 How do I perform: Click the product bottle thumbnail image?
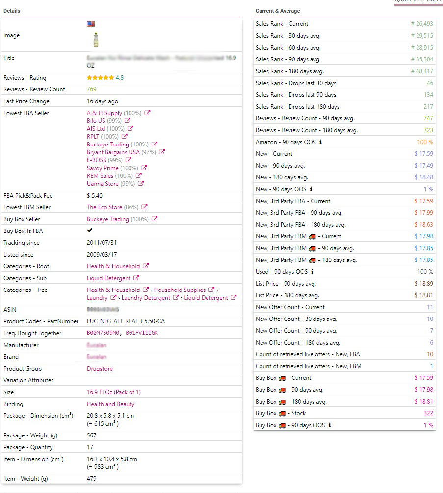click(x=96, y=40)
